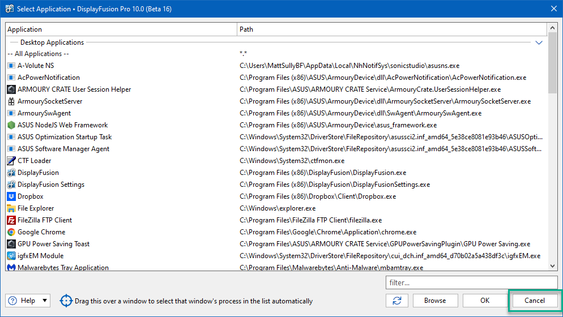Image resolution: width=563 pixels, height=317 pixels.
Task: Click the igfxEM Module icon
Action: click(x=11, y=256)
